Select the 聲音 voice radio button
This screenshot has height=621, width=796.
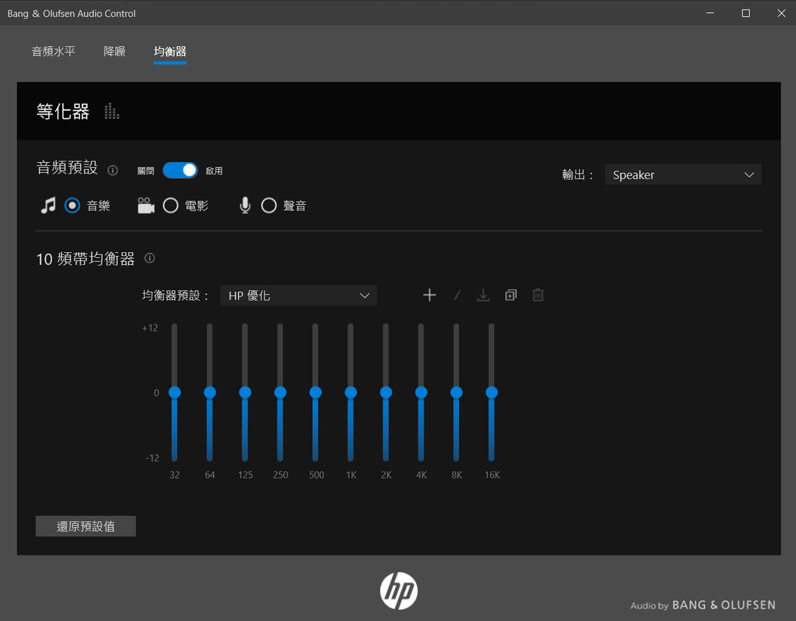269,206
